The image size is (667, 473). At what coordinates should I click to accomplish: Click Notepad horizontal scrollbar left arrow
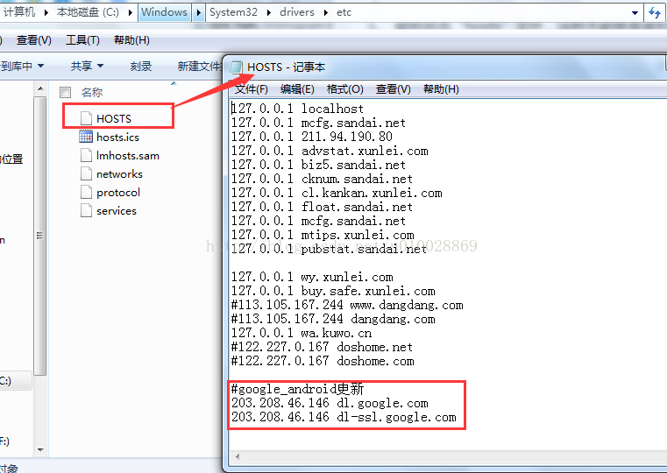[238, 457]
